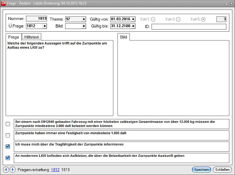Click the Schließen button
This screenshot has height=175, width=235.
tap(222, 170)
